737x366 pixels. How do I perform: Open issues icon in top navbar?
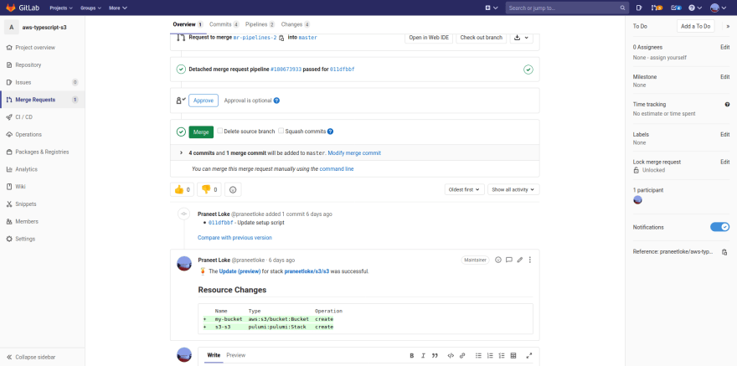[639, 8]
